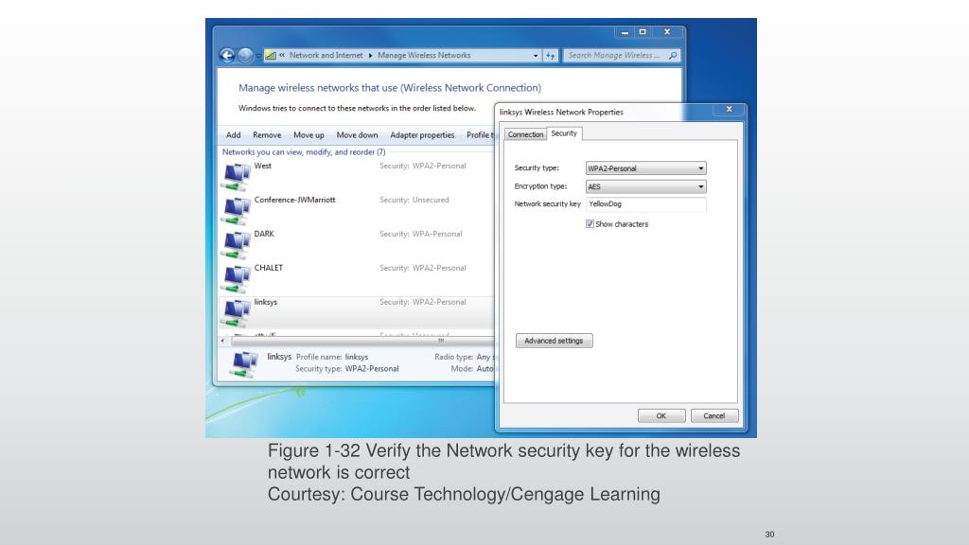Click Security: WPA-Personal text for DARK

click(x=421, y=234)
